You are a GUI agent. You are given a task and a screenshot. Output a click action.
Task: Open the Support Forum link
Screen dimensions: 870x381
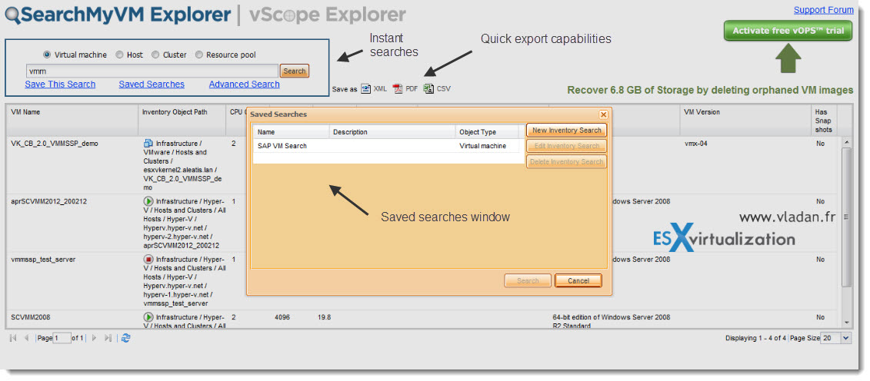coord(823,10)
